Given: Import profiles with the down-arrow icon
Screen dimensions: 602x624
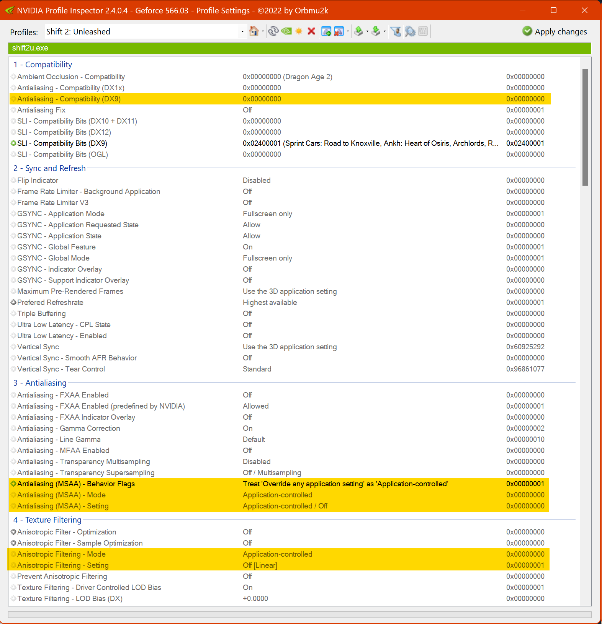Looking at the screenshot, I should coord(376,31).
